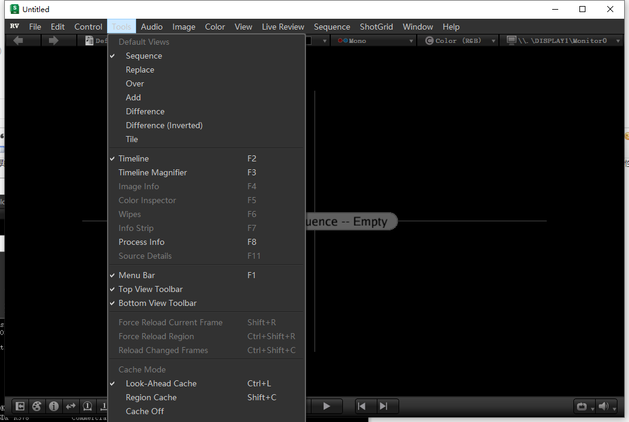Select Difference (Inverted) from Tools menu

tap(165, 125)
